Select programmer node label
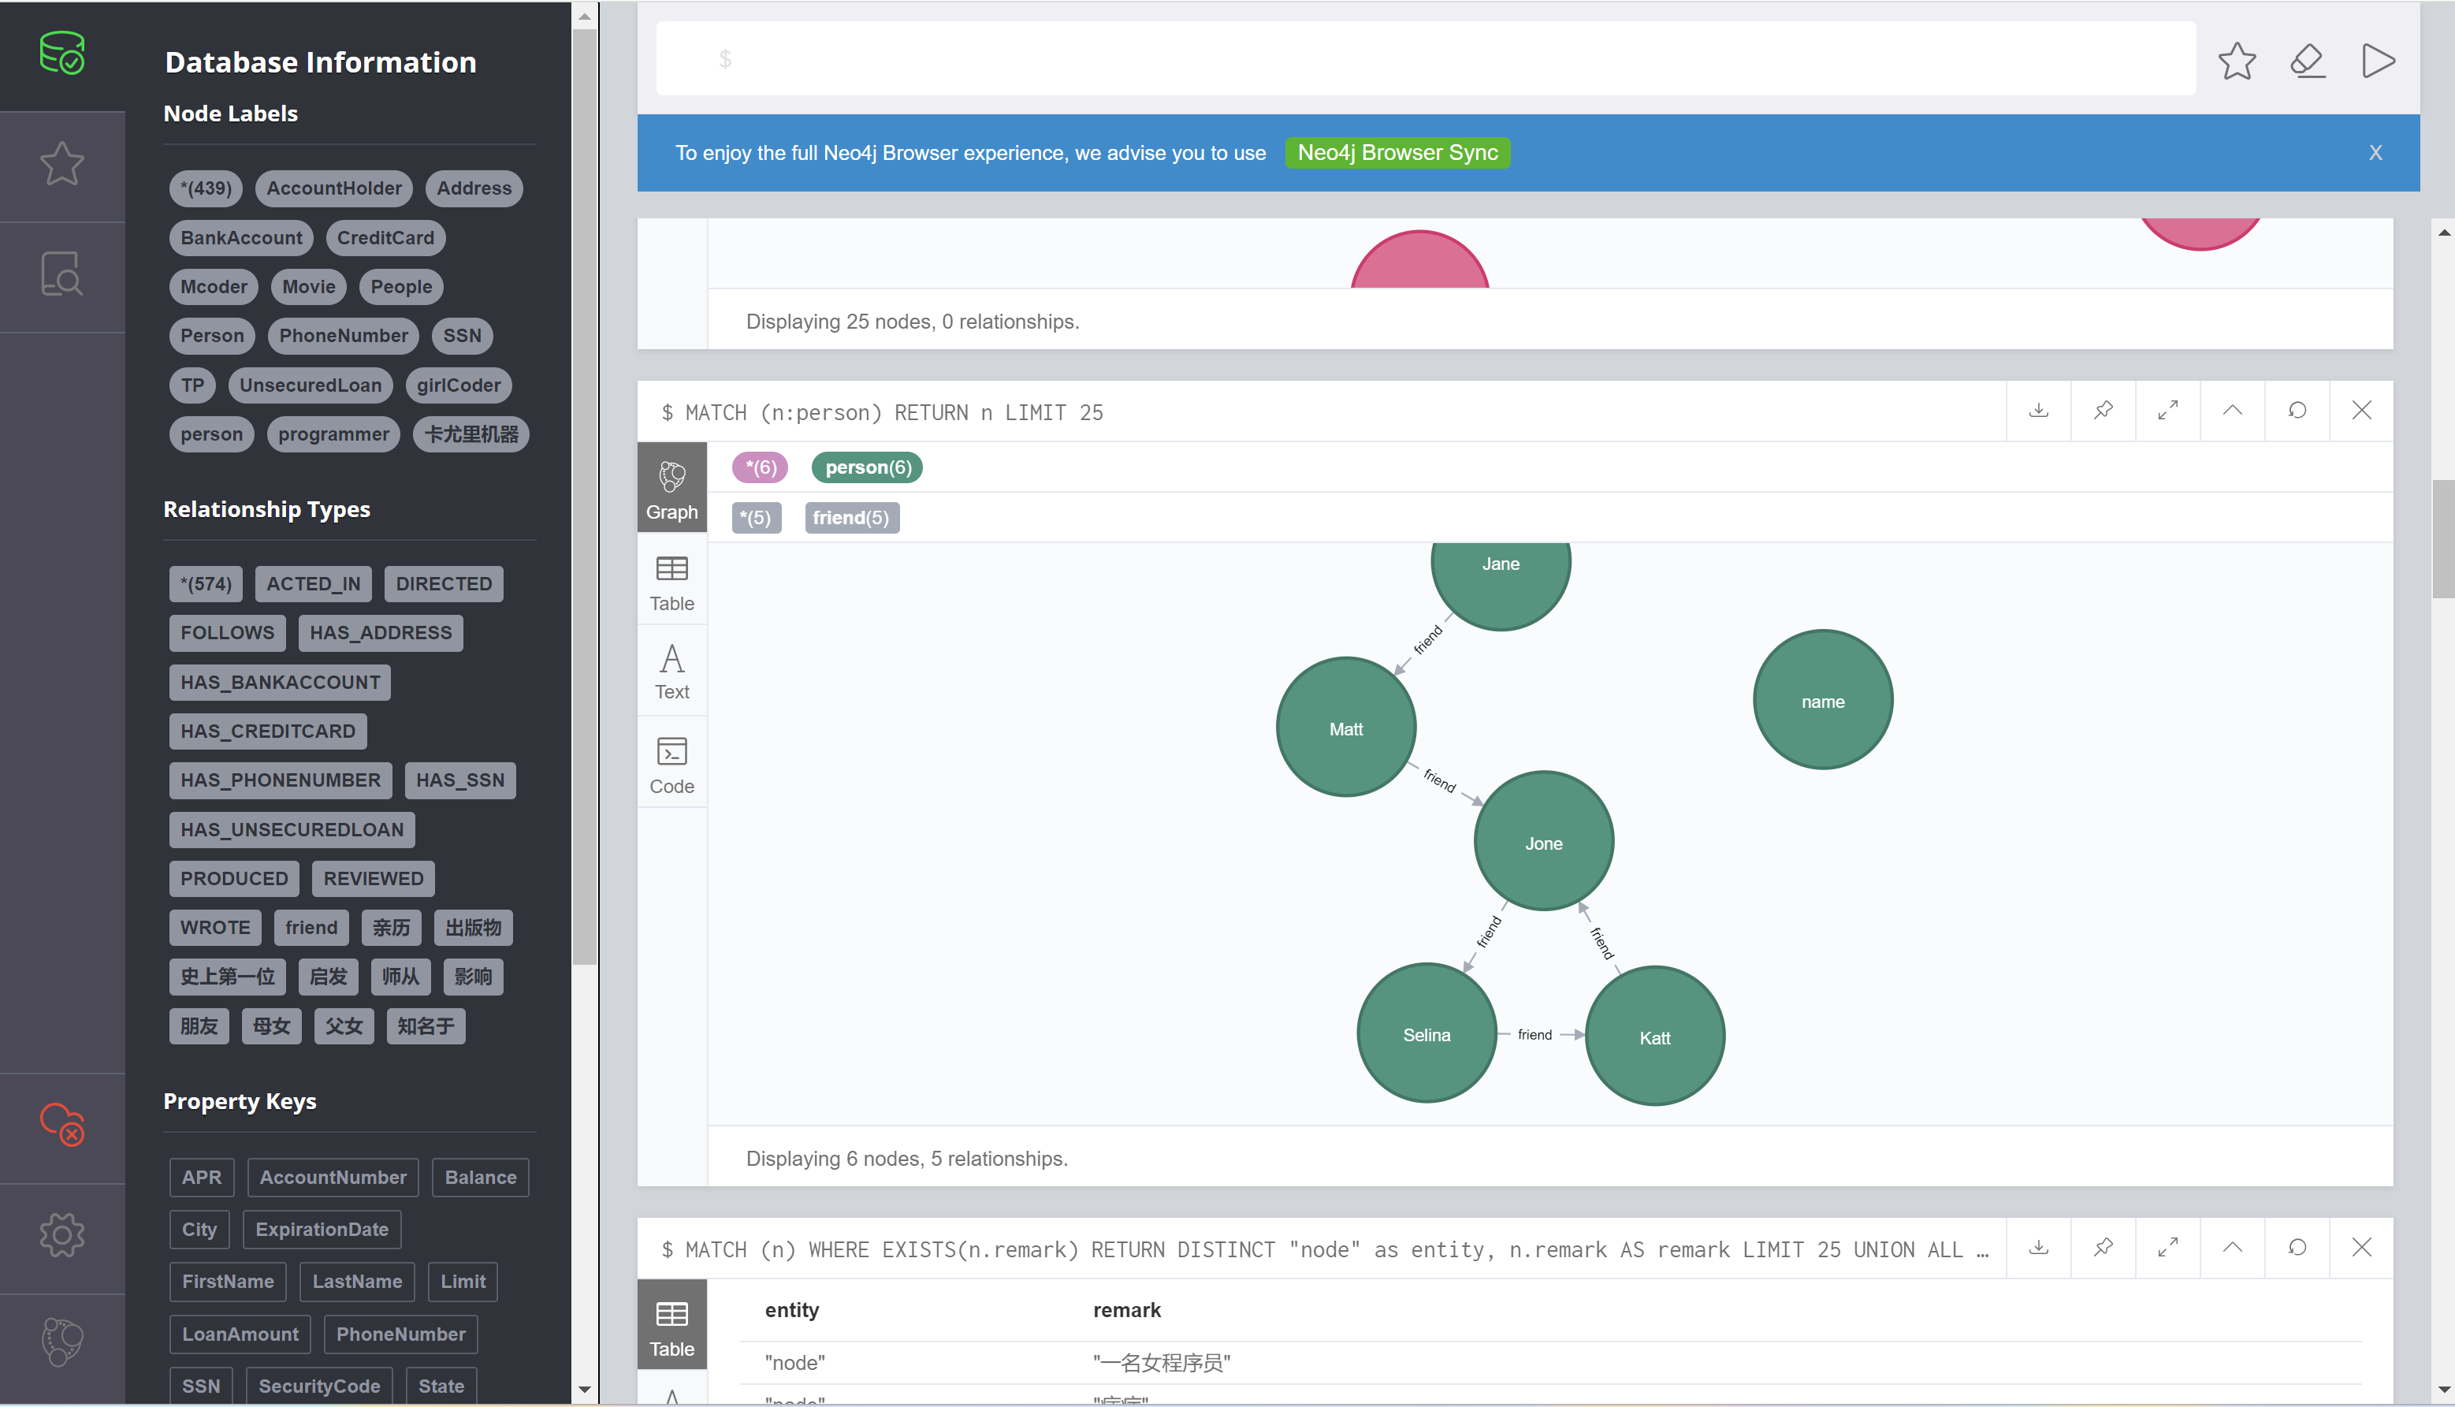The width and height of the screenshot is (2455, 1407). 333,435
